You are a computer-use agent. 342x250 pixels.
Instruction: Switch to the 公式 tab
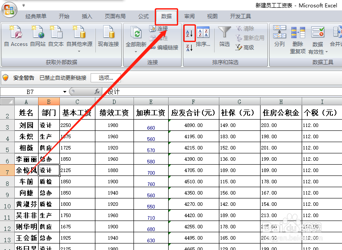click(143, 16)
